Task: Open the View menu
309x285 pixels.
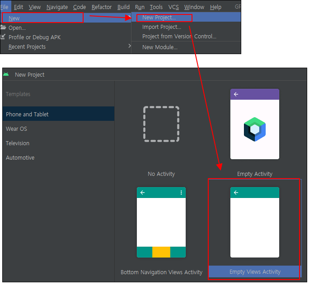Action: click(x=35, y=7)
